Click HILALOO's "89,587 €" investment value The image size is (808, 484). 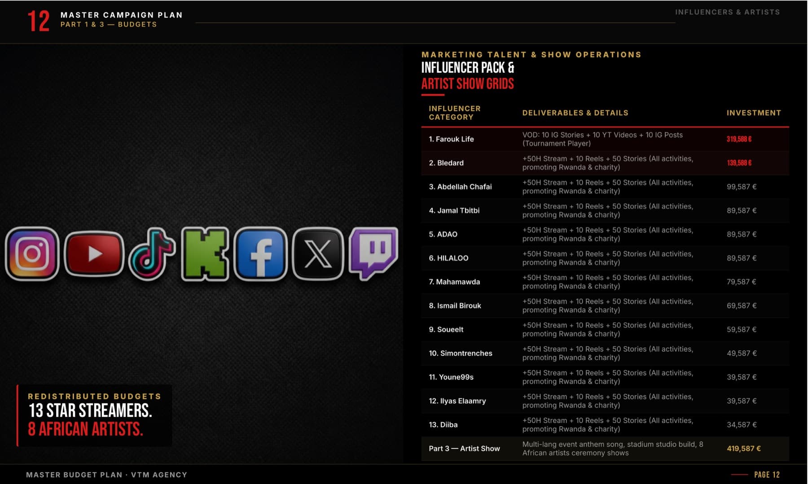point(742,258)
